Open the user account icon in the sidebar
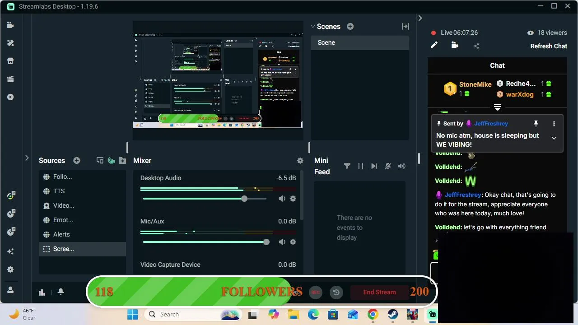This screenshot has height=325, width=578. click(x=10, y=290)
